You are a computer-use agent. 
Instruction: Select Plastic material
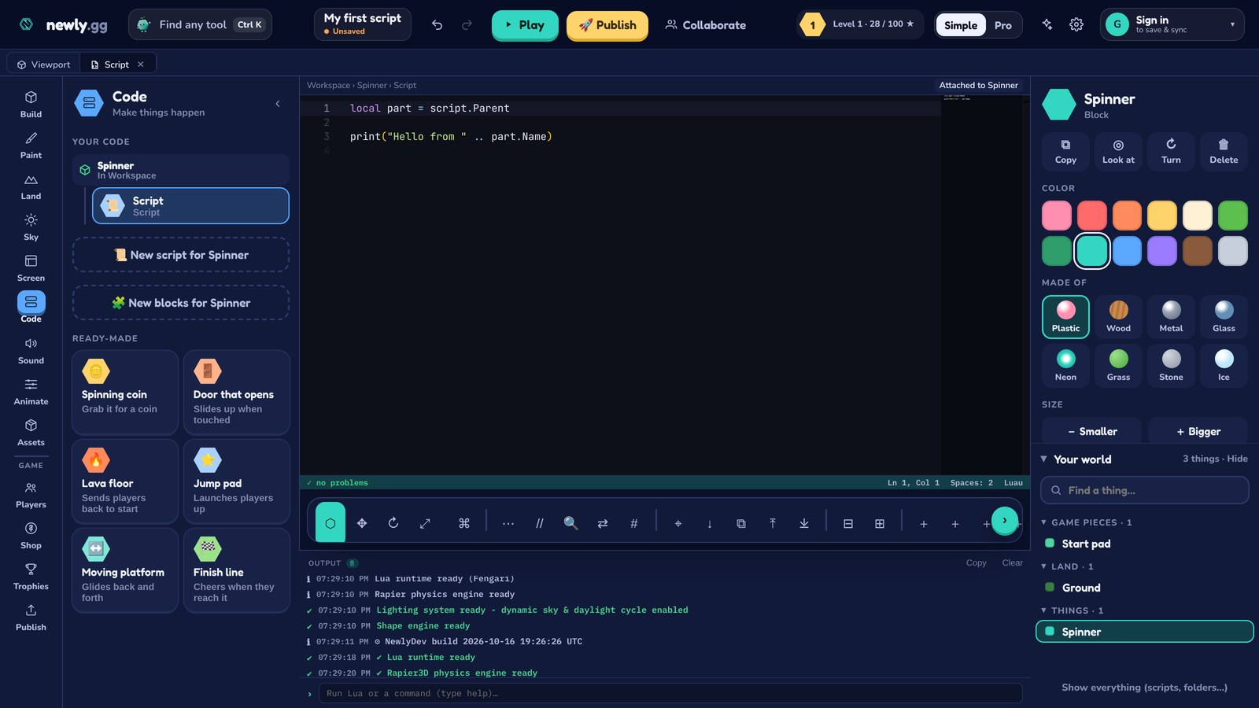pos(1065,317)
